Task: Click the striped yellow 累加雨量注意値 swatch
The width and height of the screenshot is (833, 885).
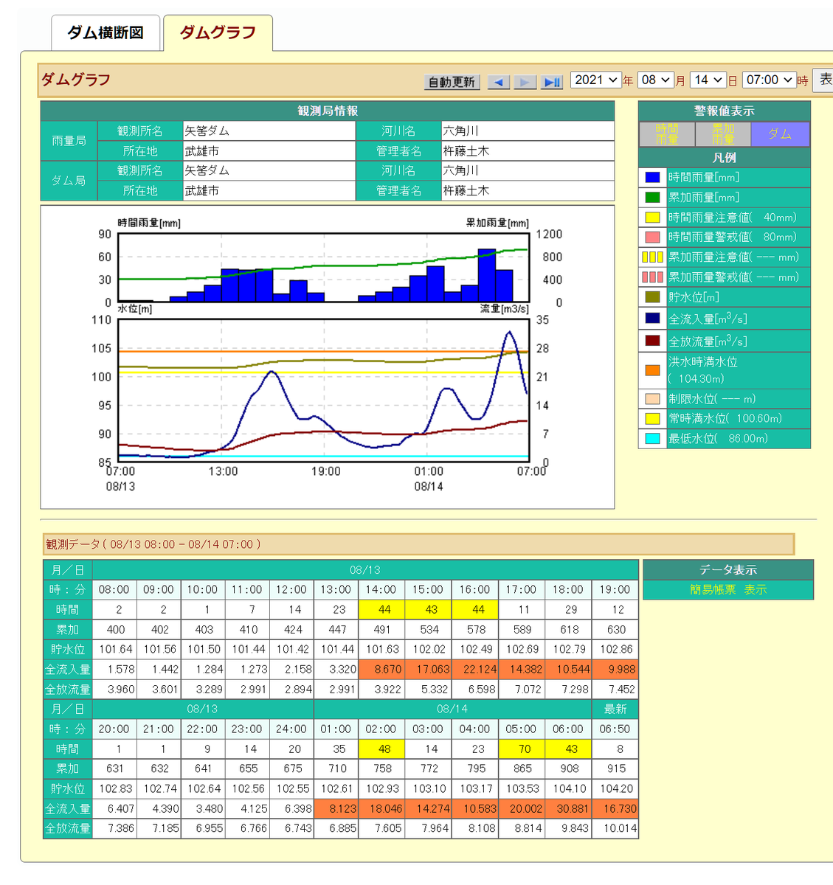Action: (652, 257)
